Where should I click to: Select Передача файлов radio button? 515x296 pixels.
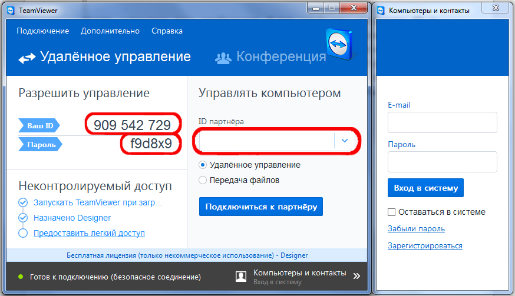(203, 180)
